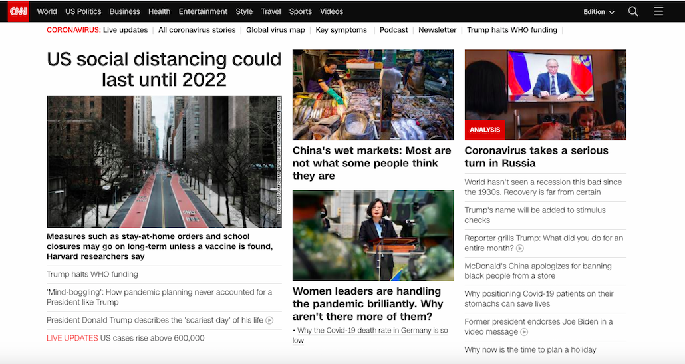The image size is (685, 364).
Task: Open headline 'US social distancing could last until 2022'
Action: [164, 69]
